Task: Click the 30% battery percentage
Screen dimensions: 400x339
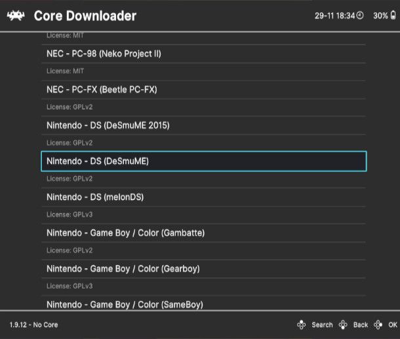Action: tap(380, 16)
